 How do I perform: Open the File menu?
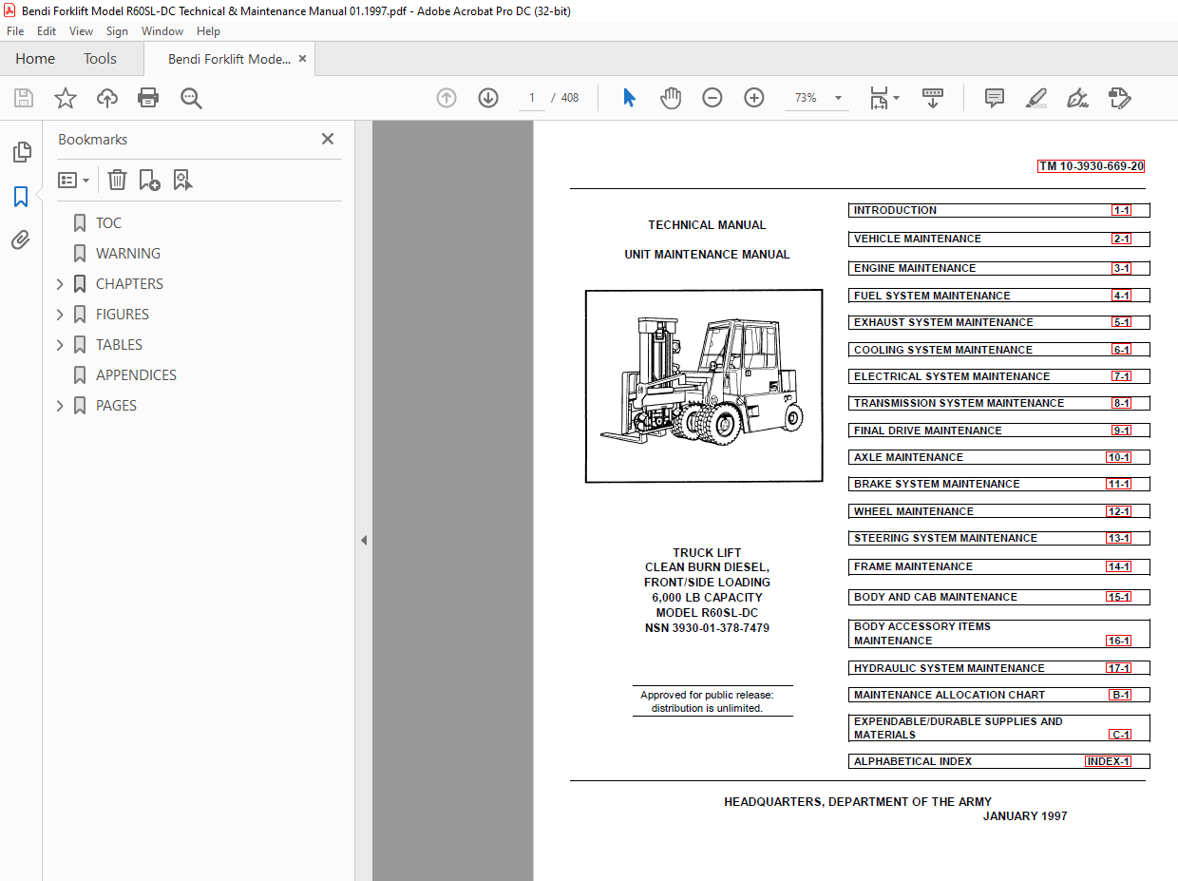[15, 31]
